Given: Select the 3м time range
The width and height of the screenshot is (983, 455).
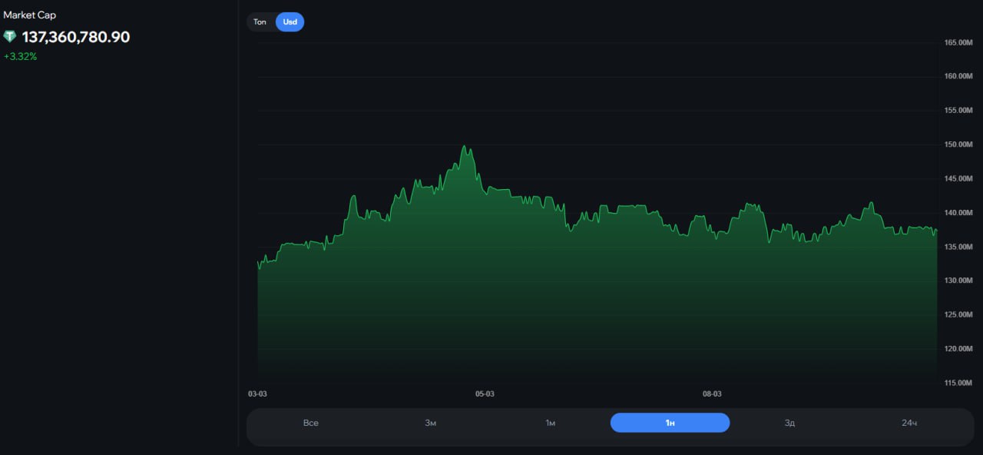Looking at the screenshot, I should point(431,423).
